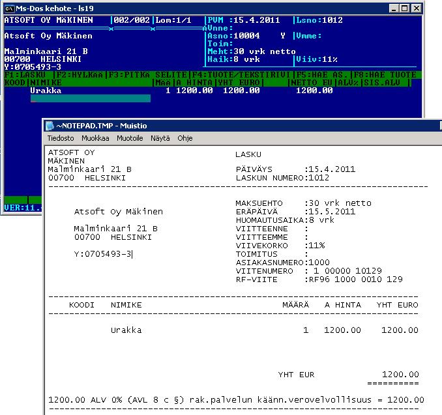Click the Vnne: field in DOS window

(220, 28)
